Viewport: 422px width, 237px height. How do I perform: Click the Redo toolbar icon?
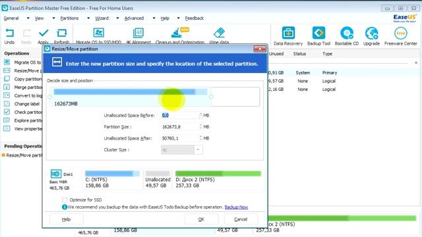pos(26,33)
